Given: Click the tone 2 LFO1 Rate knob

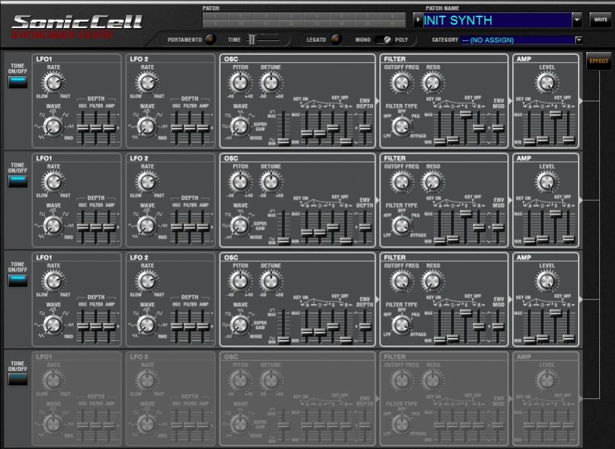Looking at the screenshot, I should 53,182.
